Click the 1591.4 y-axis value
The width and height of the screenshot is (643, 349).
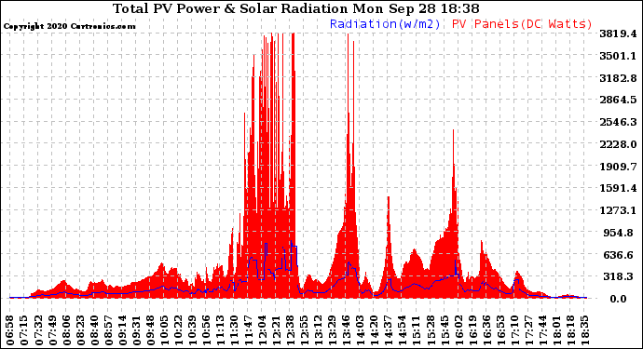click(618, 188)
